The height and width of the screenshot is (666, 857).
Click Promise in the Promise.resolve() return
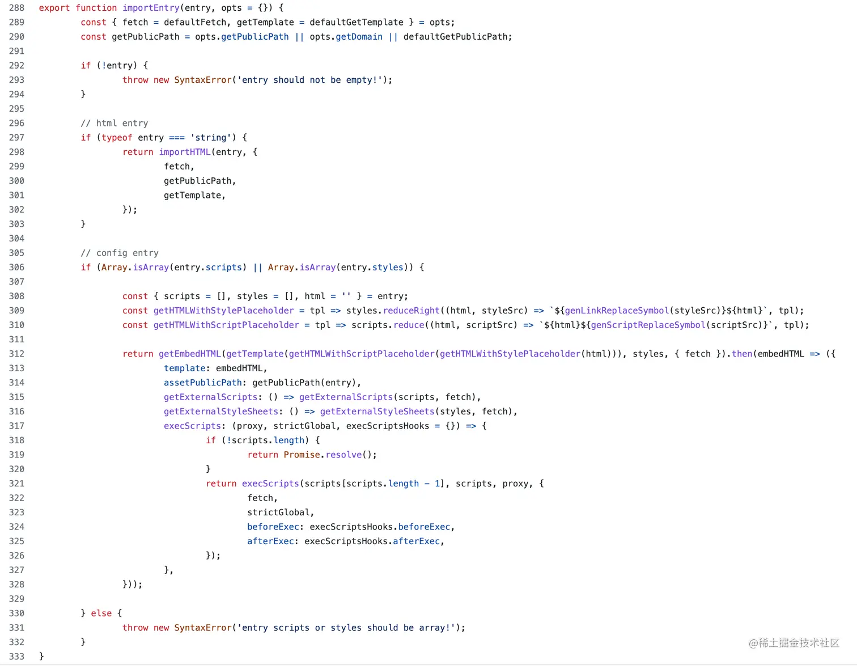click(302, 455)
